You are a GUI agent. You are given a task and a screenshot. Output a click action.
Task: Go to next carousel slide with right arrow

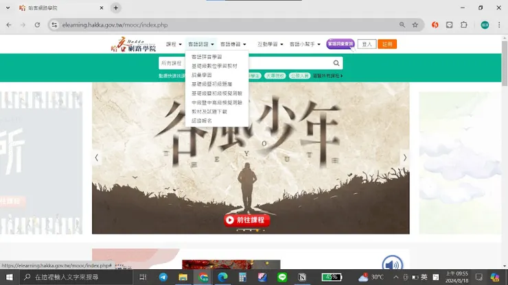pos(404,158)
